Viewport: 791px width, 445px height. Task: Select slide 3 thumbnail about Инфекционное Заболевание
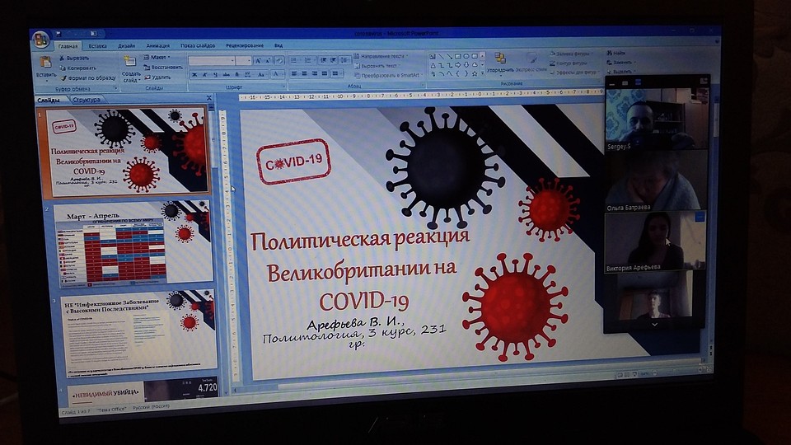[x=138, y=330]
